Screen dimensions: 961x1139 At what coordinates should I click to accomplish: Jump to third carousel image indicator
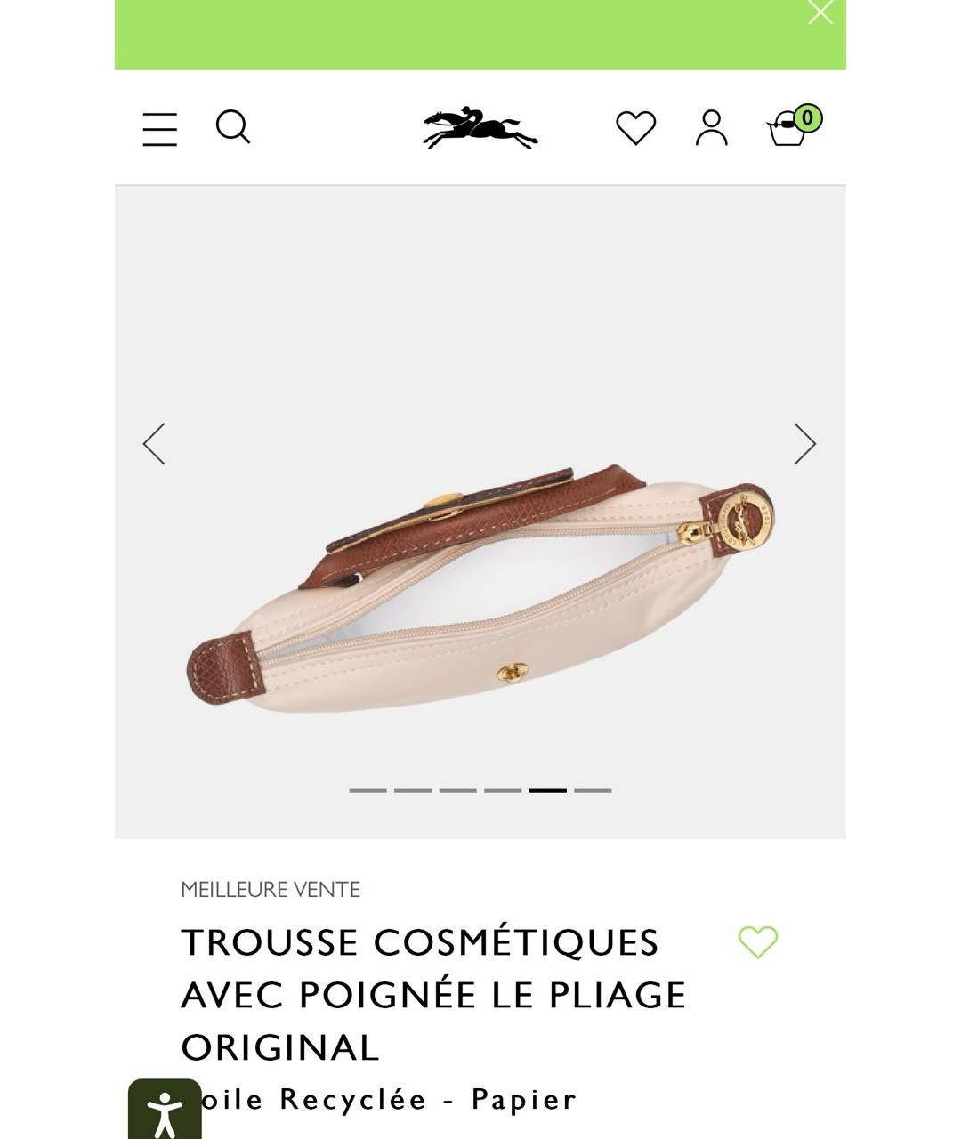tap(457, 790)
